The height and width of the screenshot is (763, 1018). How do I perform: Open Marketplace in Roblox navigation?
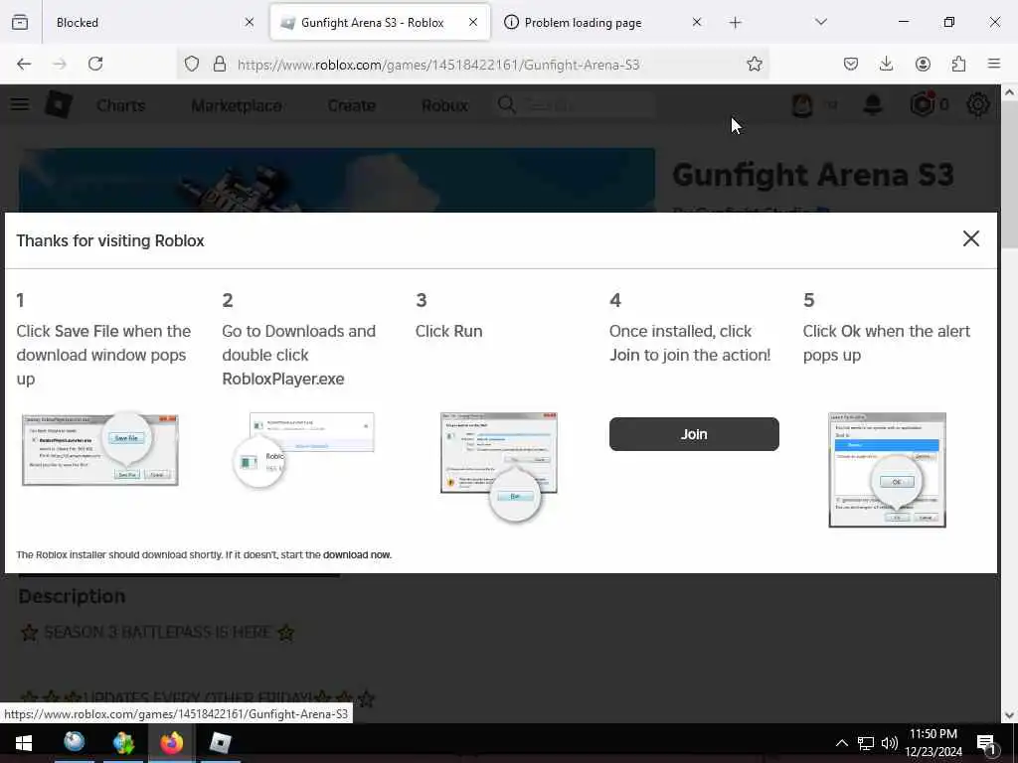click(x=237, y=105)
